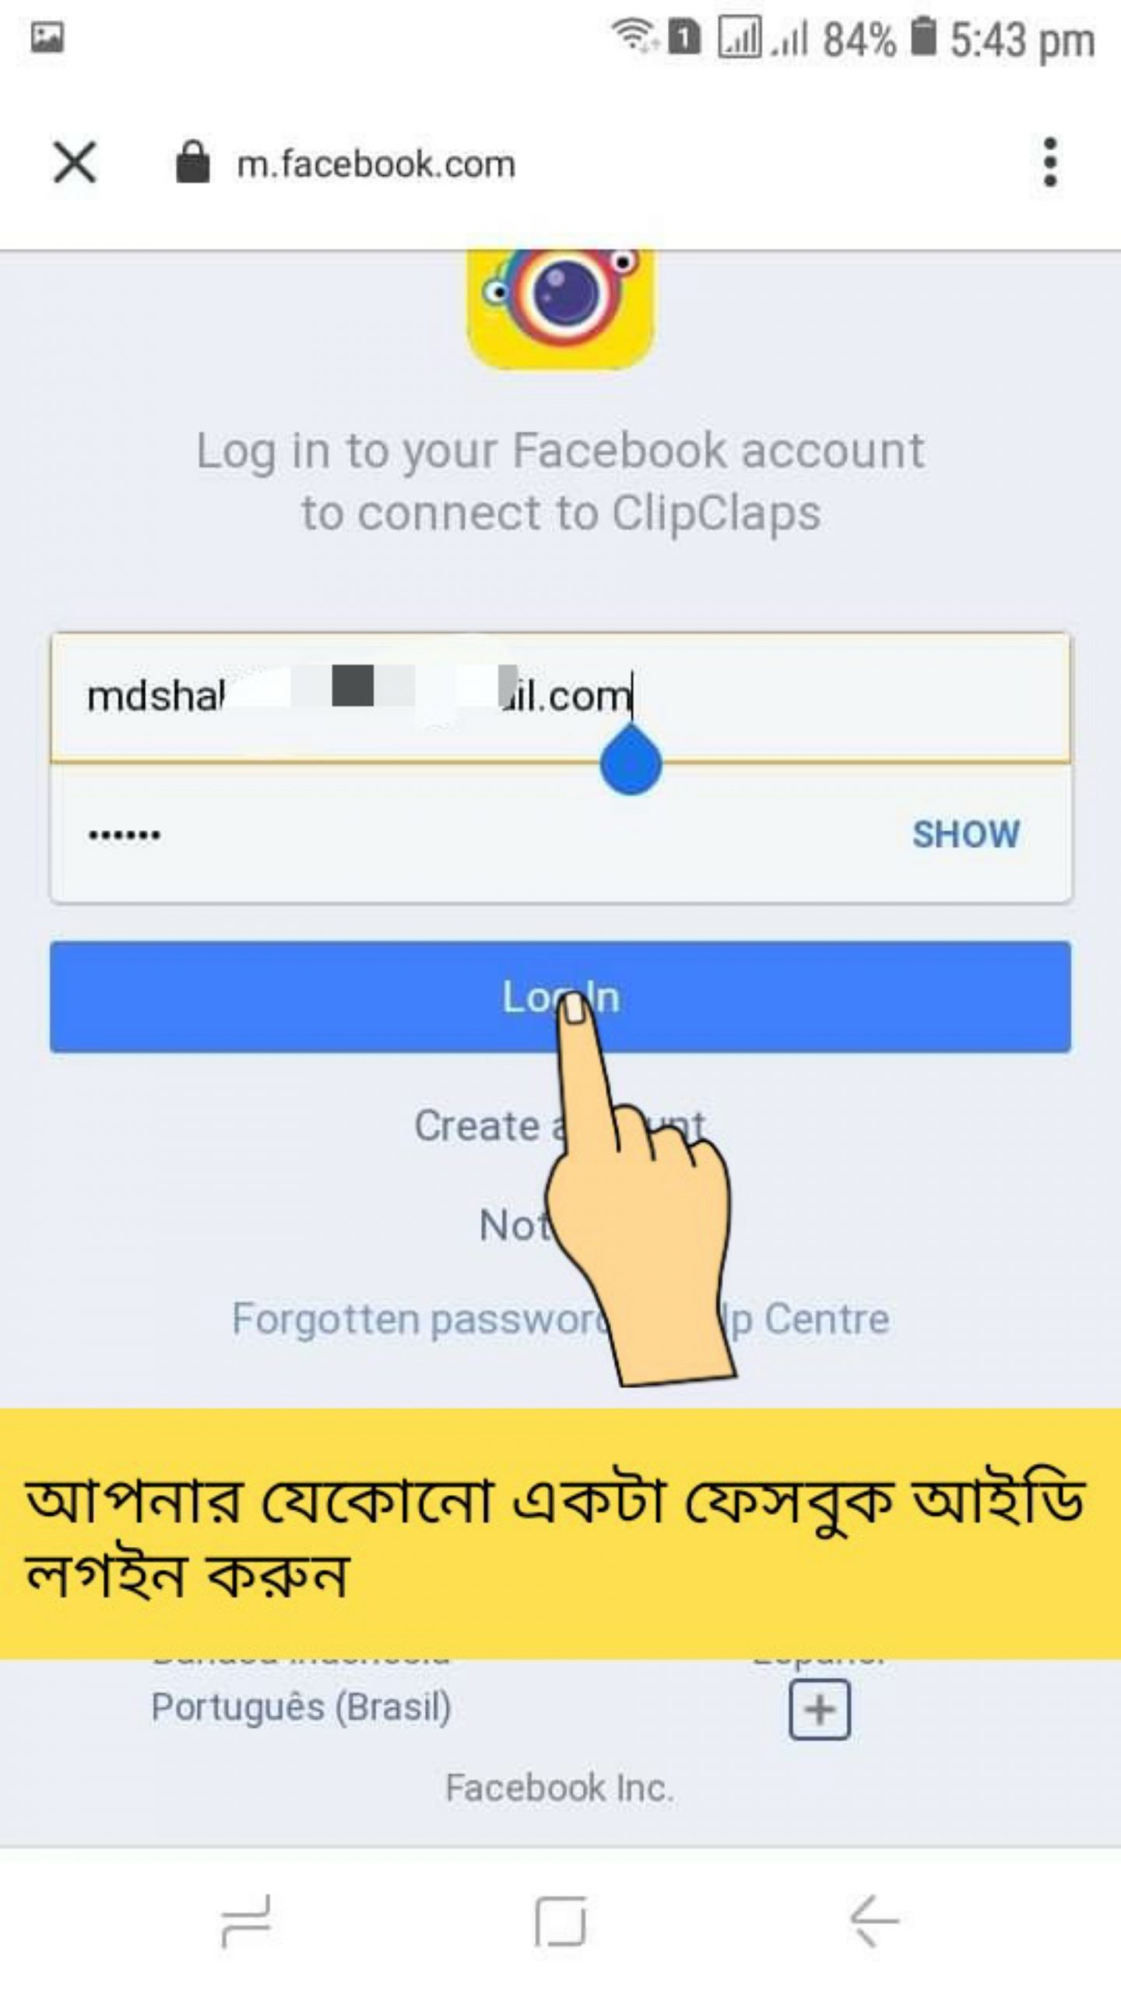
Task: Focus the email input field
Action: click(x=560, y=696)
